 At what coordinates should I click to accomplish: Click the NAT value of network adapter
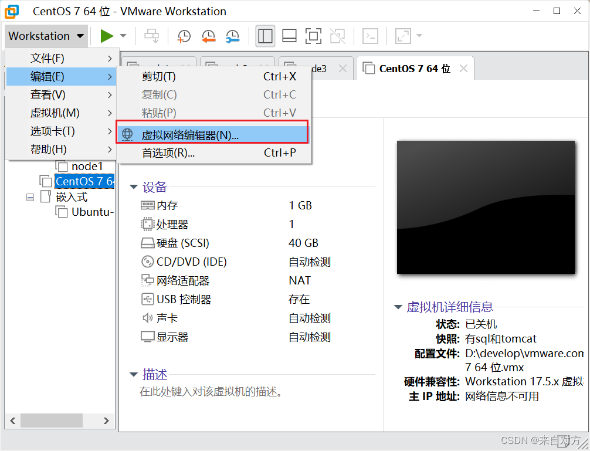click(300, 280)
